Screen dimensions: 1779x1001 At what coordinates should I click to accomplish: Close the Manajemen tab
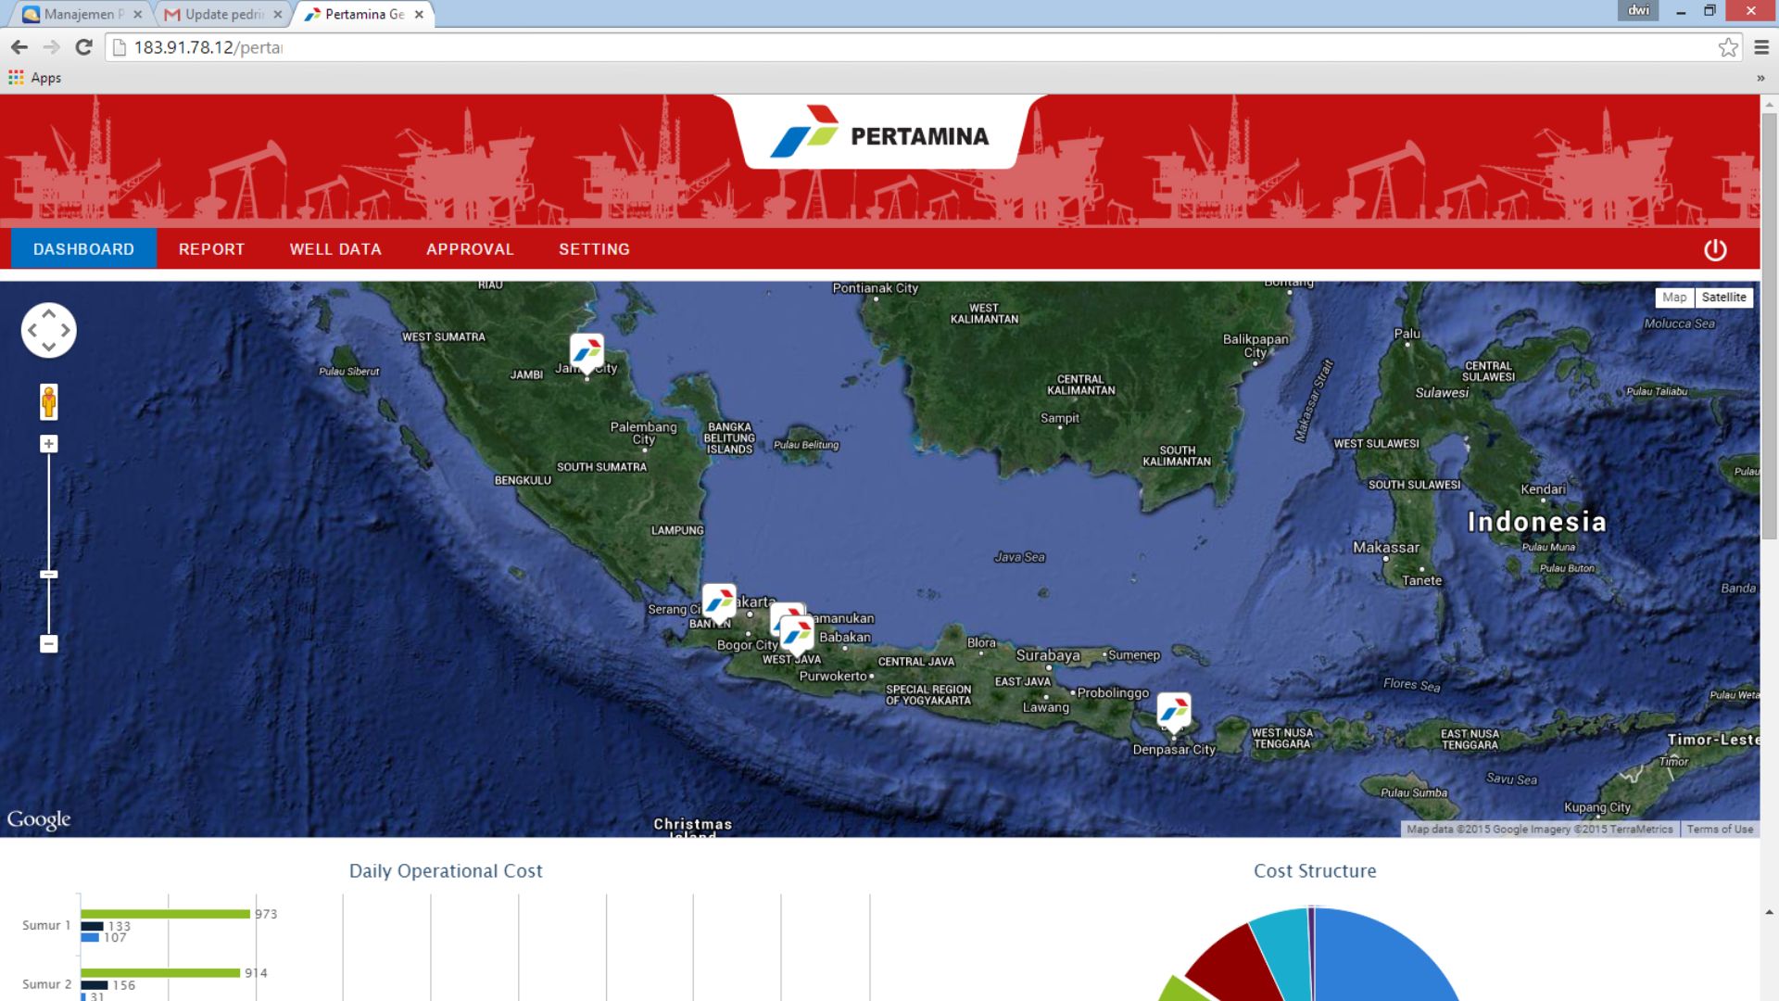point(137,15)
